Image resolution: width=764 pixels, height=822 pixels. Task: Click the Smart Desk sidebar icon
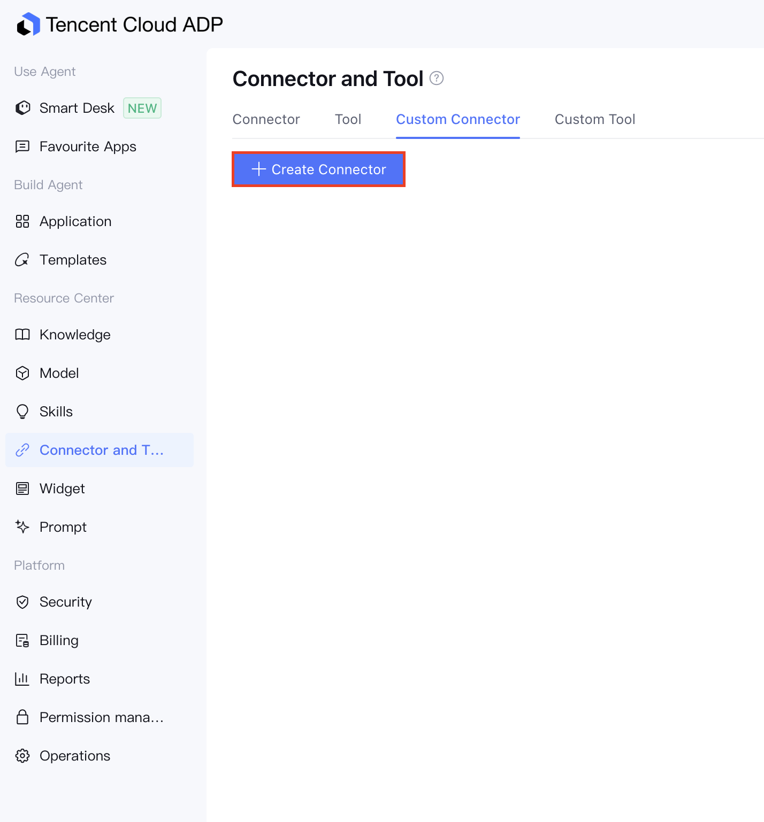tap(22, 108)
